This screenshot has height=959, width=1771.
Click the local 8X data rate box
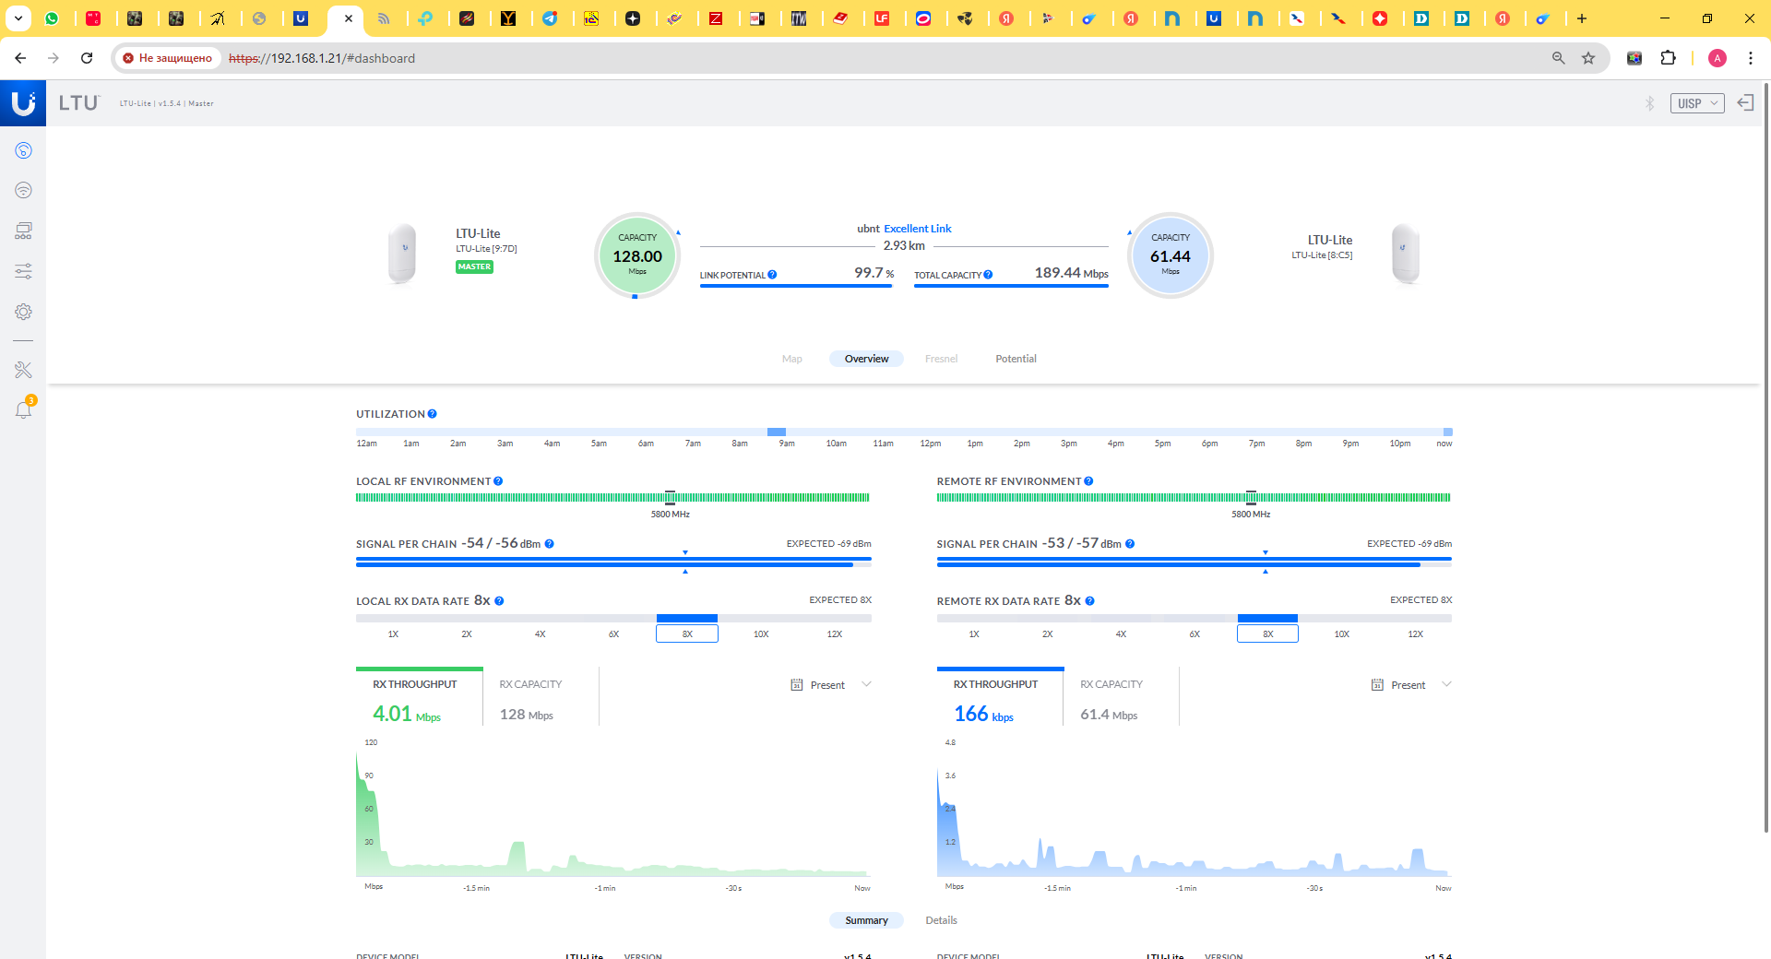(687, 633)
